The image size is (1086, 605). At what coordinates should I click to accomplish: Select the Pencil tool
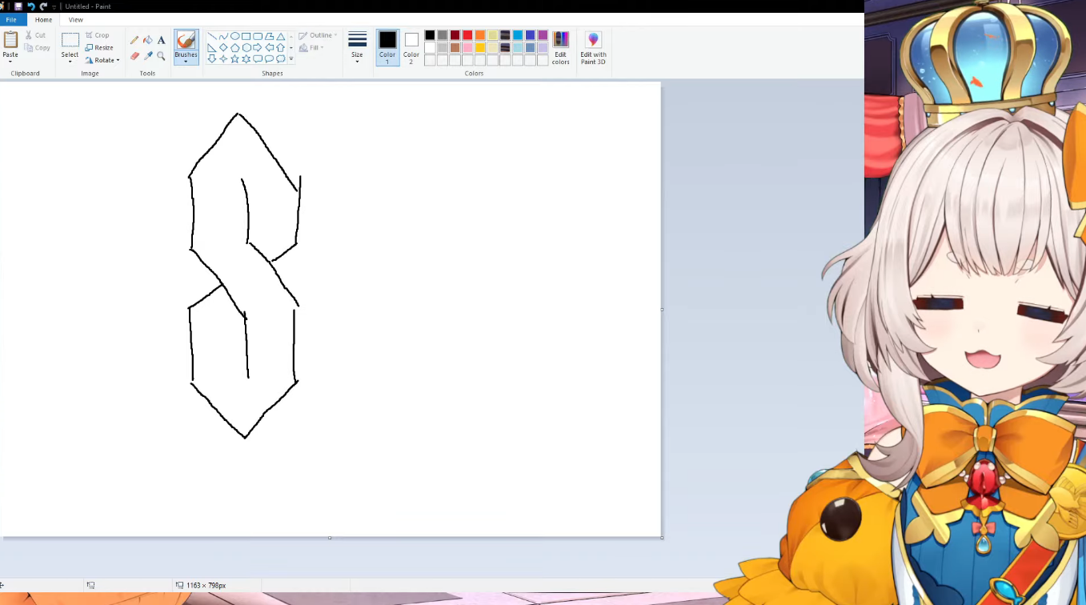point(134,40)
